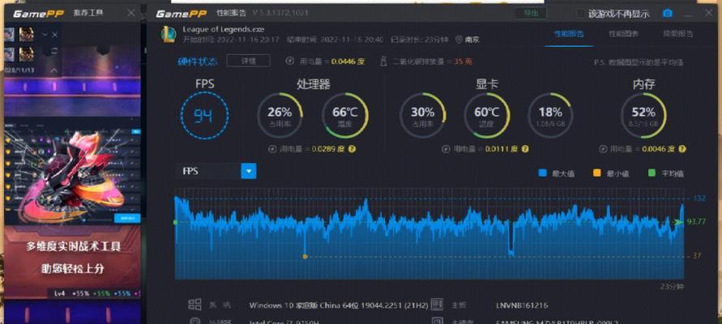Viewport: 722px width, 324px height.
Task: Take a screenshot with the blue camera icon
Action: click(667, 13)
